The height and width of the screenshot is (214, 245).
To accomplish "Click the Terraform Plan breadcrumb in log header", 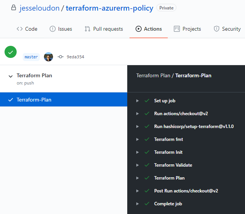I will click(153, 75).
